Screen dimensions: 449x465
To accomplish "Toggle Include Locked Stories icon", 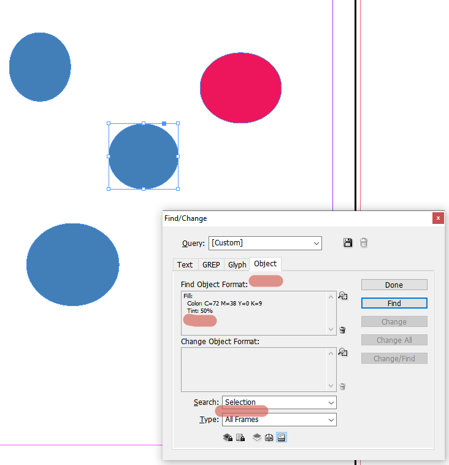I will click(240, 437).
